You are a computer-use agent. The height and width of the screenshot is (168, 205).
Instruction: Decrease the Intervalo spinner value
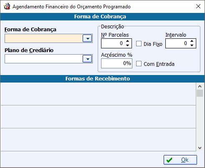[192, 45]
